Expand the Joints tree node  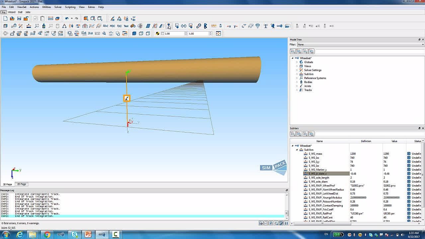coord(297,86)
